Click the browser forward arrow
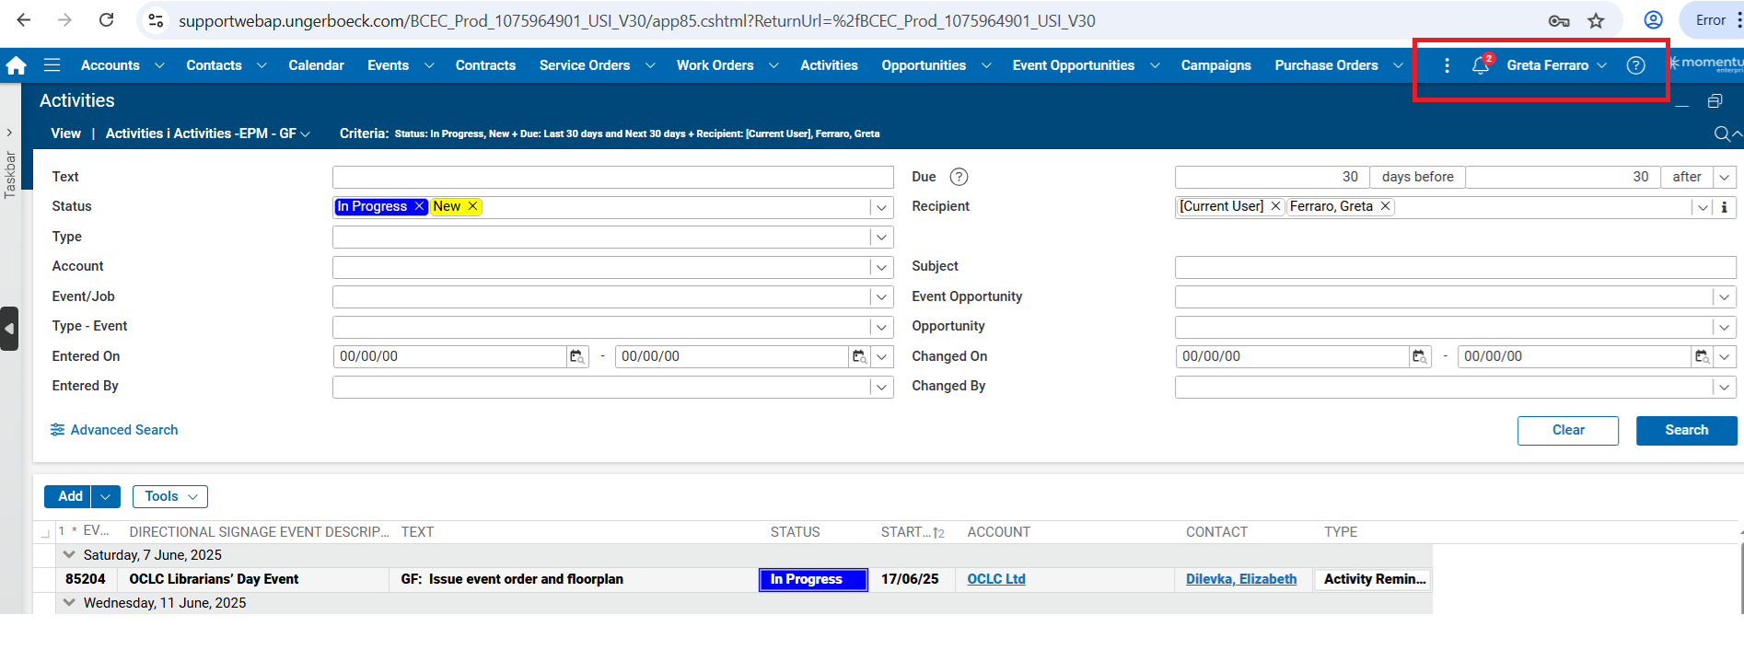Screen dimensions: 1744x650 (64, 20)
